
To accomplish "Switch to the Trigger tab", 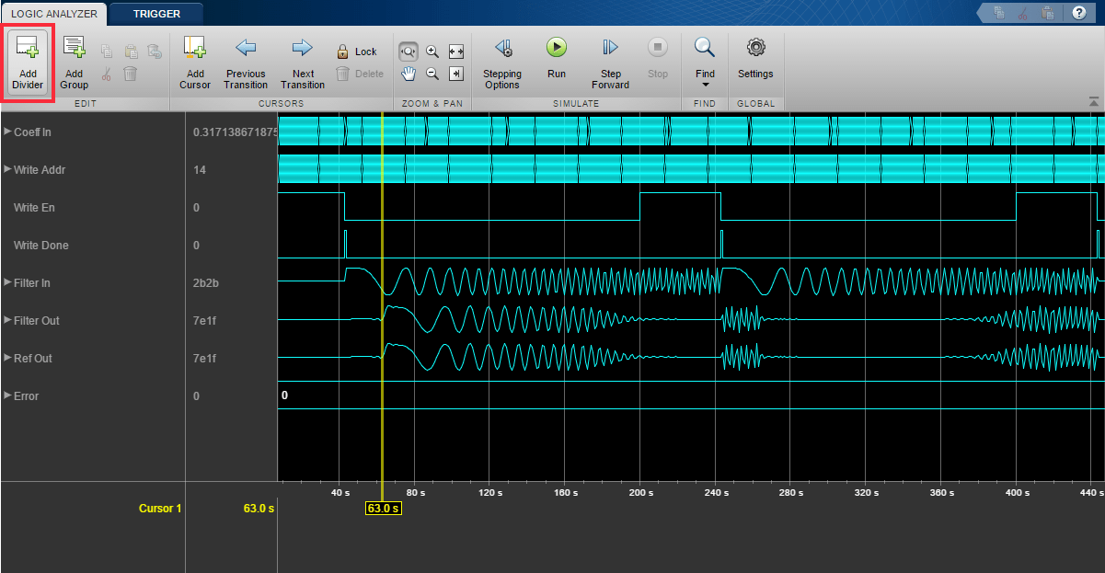I will 156,14.
